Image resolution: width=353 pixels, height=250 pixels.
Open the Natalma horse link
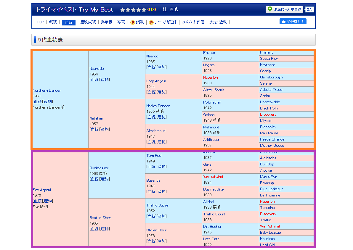(96, 118)
